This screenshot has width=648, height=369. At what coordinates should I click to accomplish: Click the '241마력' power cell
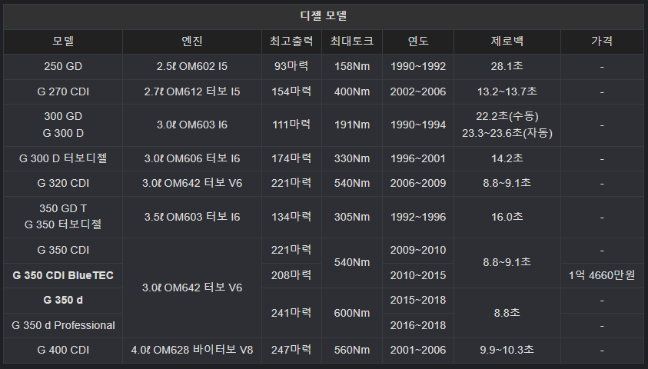pyautogui.click(x=291, y=313)
